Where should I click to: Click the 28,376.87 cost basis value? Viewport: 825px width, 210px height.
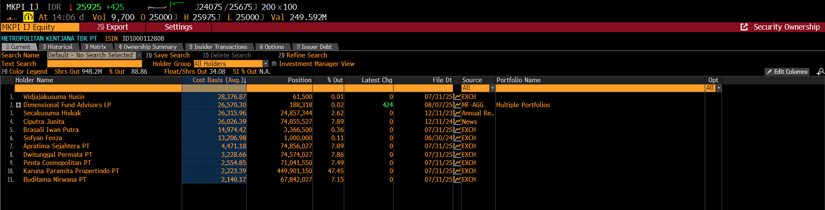point(232,97)
